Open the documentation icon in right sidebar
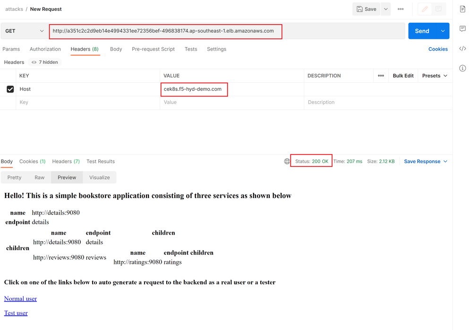472x330 pixels. pos(463,9)
